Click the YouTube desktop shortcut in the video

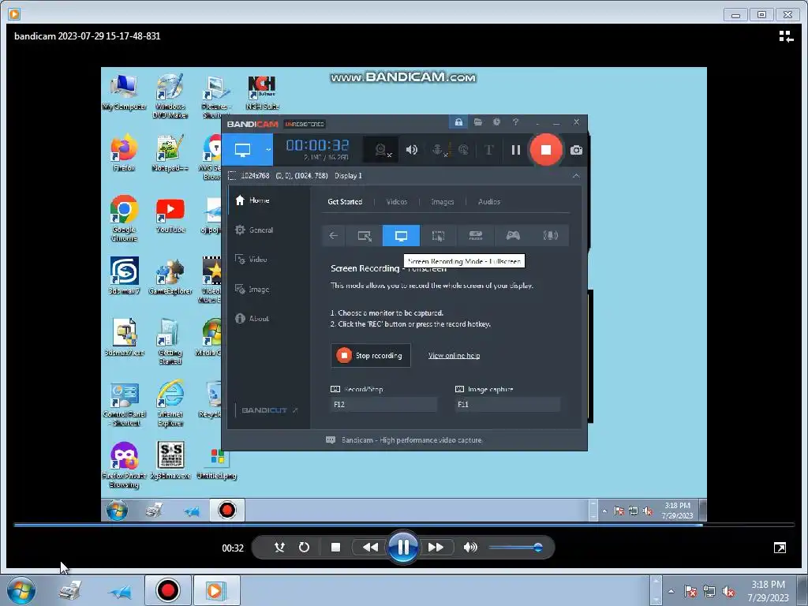170,215
